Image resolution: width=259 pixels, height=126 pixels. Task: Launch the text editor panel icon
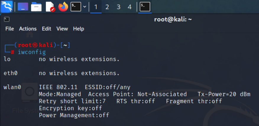pyautogui.click(x=50, y=6)
